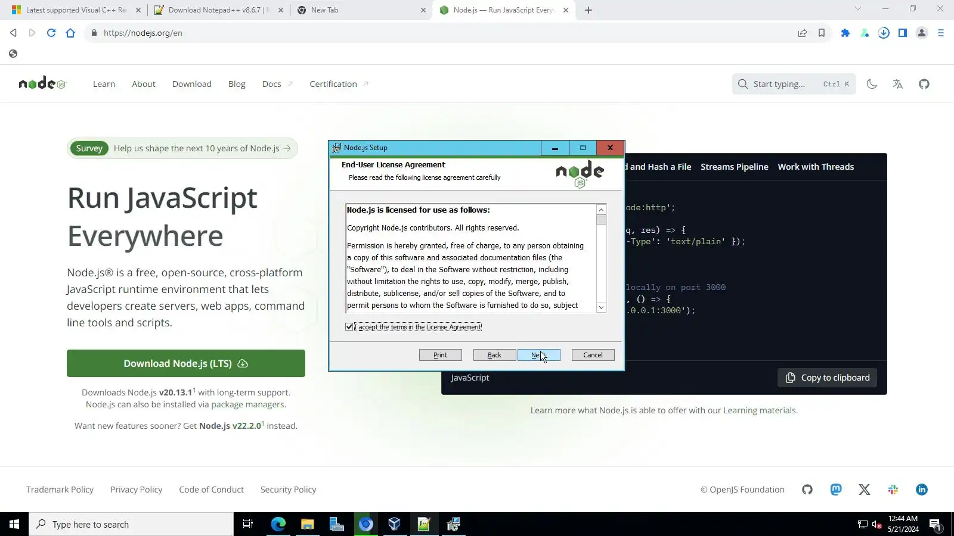Open the notification center icon
Viewport: 954px width, 536px height.
tap(935, 525)
